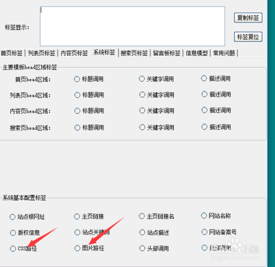Open the 列表页标签 tab
This screenshot has width=275, height=267.
[x=42, y=53]
